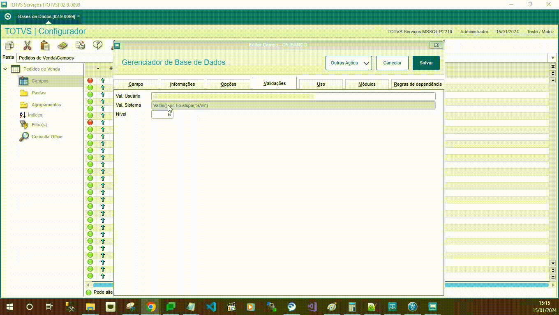559x315 pixels.
Task: Switch to the Campo tab
Action: tap(136, 84)
